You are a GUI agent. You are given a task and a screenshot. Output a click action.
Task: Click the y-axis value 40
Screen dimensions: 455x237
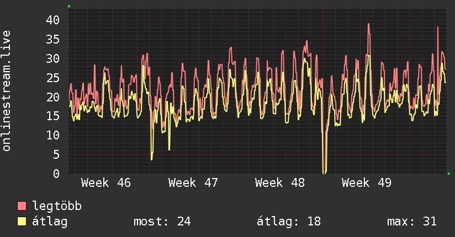[x=53, y=20]
